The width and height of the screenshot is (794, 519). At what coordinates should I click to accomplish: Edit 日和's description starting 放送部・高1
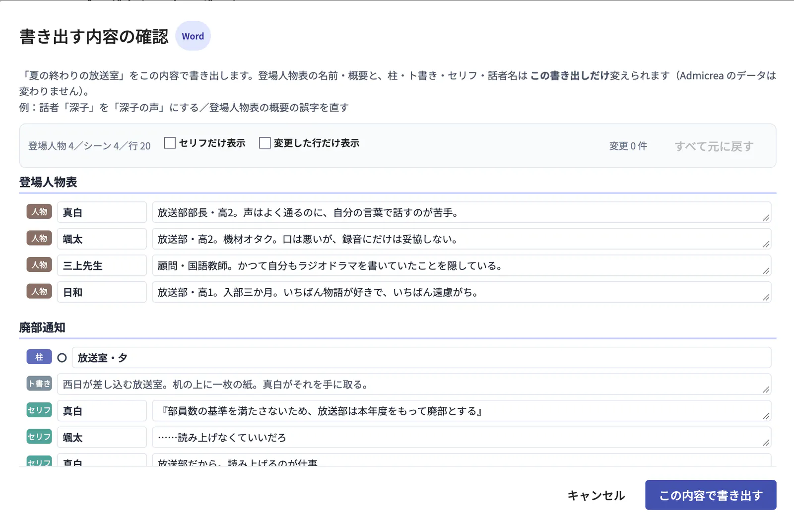(x=462, y=292)
